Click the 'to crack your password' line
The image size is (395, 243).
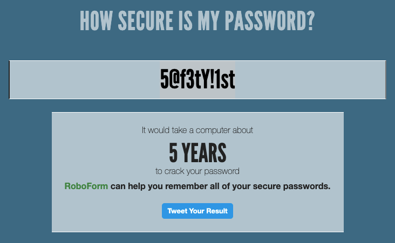point(197,171)
